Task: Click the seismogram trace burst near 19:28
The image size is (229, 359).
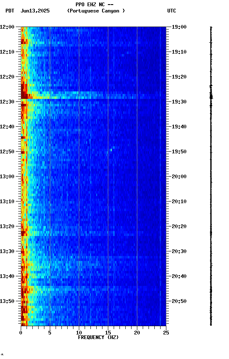Action: 211,97
